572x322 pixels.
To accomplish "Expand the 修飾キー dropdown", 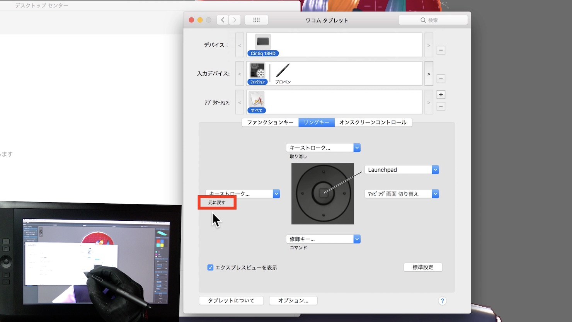I will tap(323, 239).
